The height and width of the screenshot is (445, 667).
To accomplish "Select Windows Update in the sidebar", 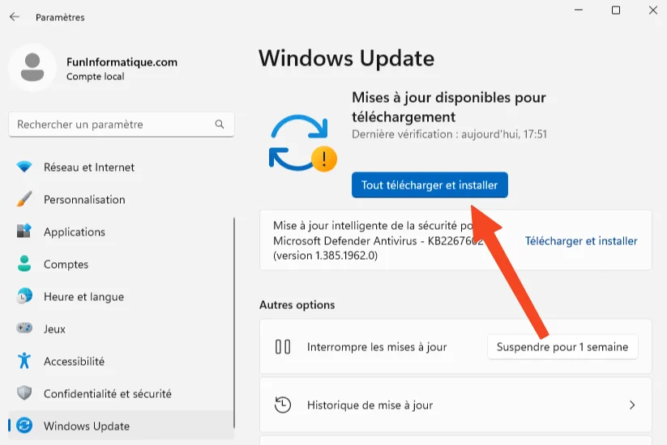I will pyautogui.click(x=122, y=426).
